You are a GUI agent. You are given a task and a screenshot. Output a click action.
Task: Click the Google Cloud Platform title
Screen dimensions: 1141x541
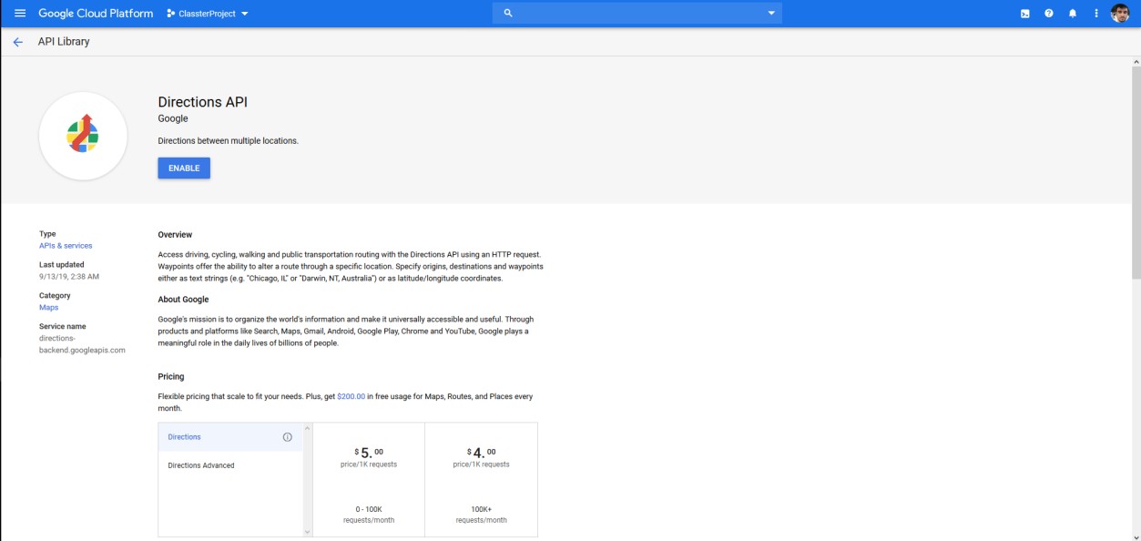96,14
